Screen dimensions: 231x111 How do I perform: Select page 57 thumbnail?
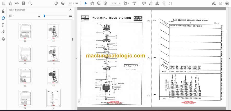(x=25, y=53)
